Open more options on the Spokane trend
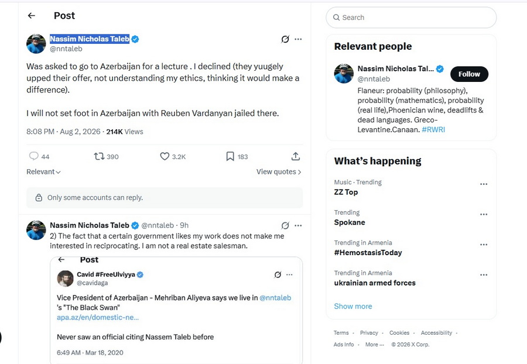The height and width of the screenshot is (364, 527). [484, 214]
